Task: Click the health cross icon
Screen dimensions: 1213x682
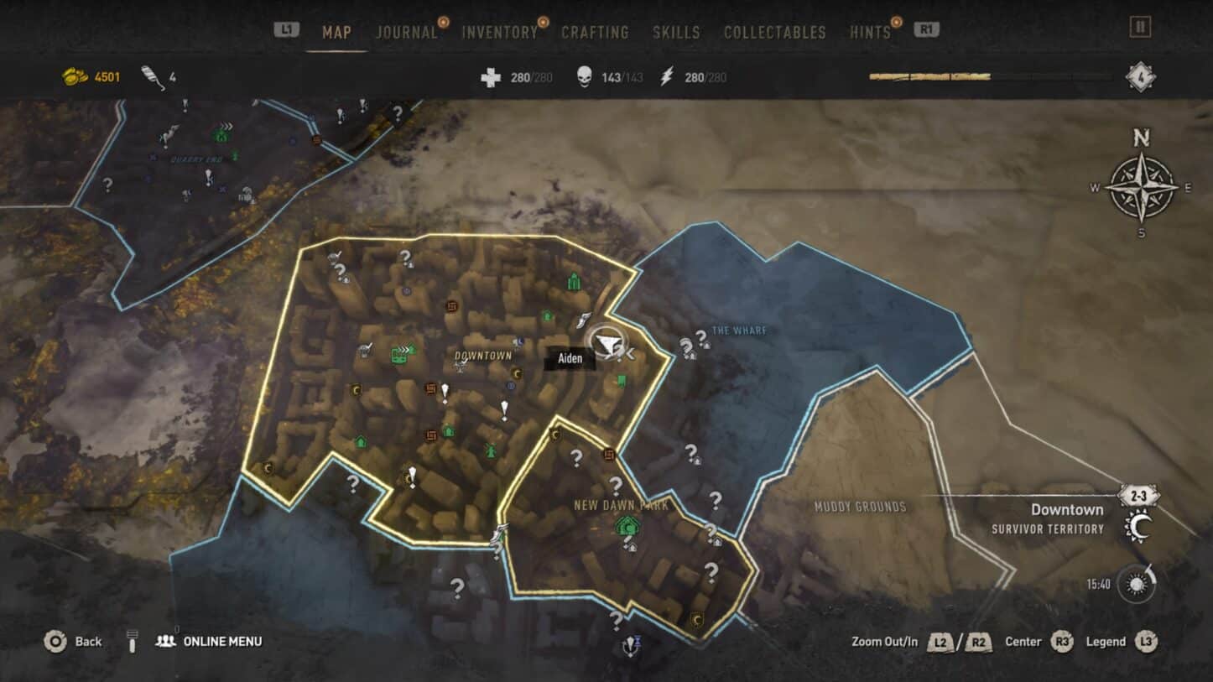Action: pos(491,77)
